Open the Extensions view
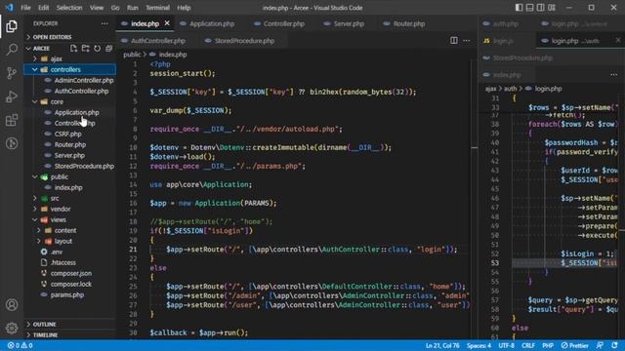Screen dimensions: 625x351 [12, 120]
